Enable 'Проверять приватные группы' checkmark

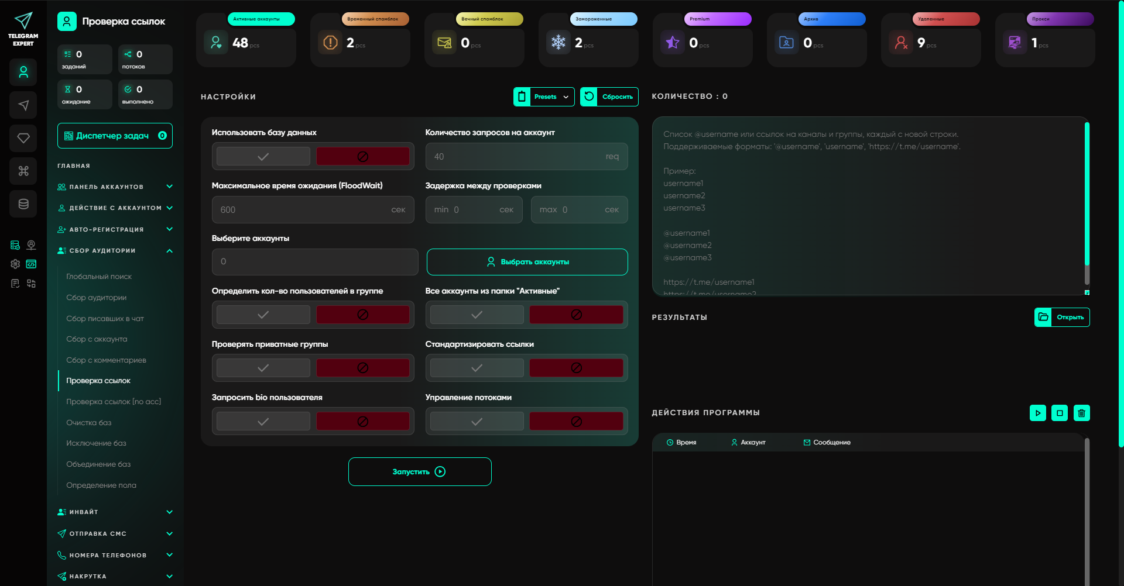263,368
